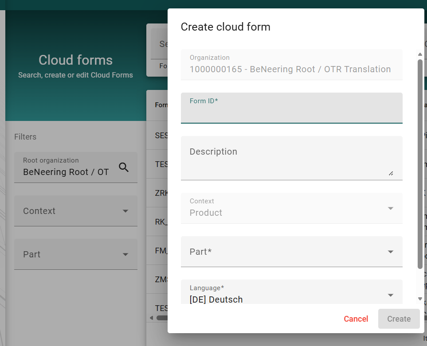Click the Root organization search magnifier icon
Screen dimensions: 427x346
124,167
